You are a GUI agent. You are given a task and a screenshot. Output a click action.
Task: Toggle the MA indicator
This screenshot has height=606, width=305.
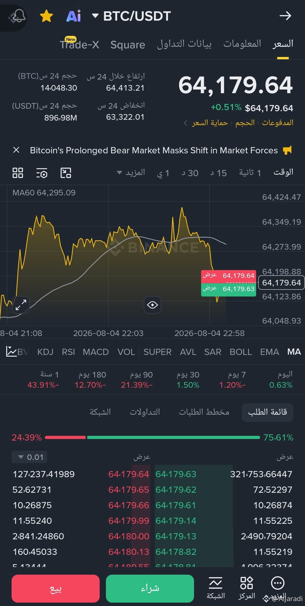[x=294, y=352]
